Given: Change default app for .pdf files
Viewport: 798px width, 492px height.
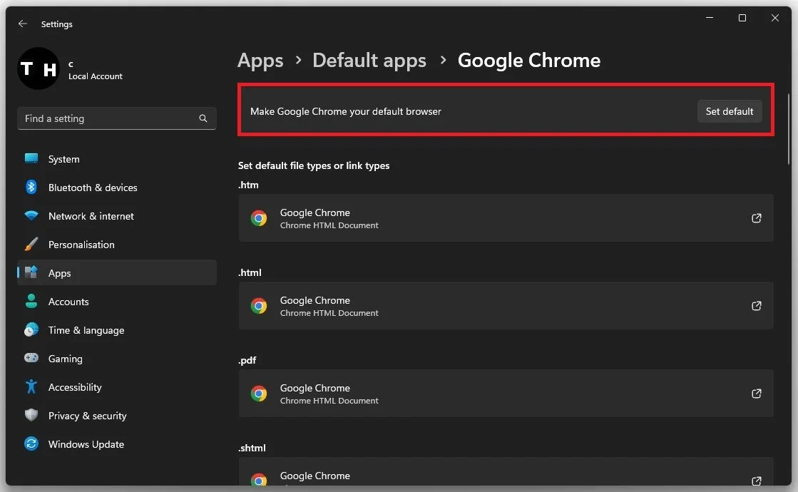Looking at the screenshot, I should point(506,394).
